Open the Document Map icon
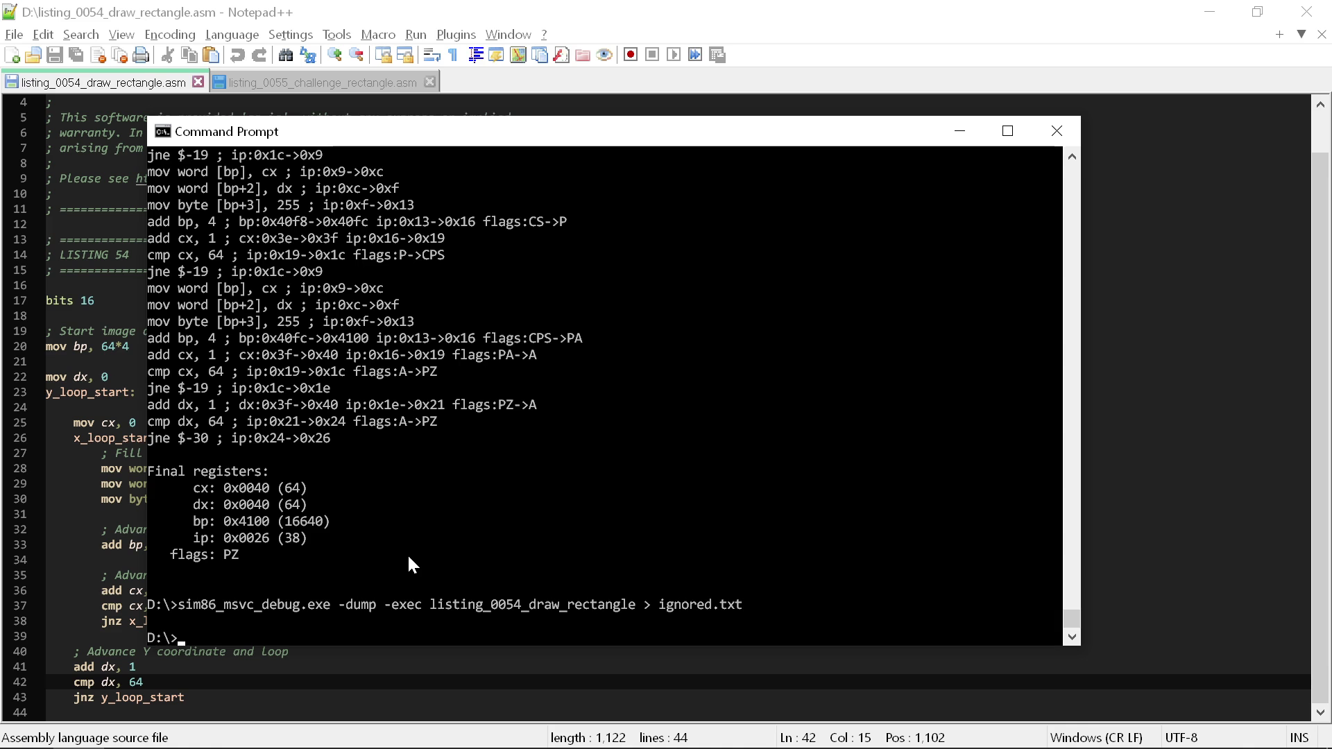 click(x=518, y=55)
